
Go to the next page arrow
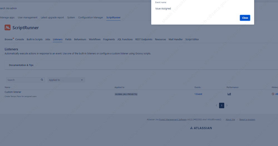coord(227,105)
